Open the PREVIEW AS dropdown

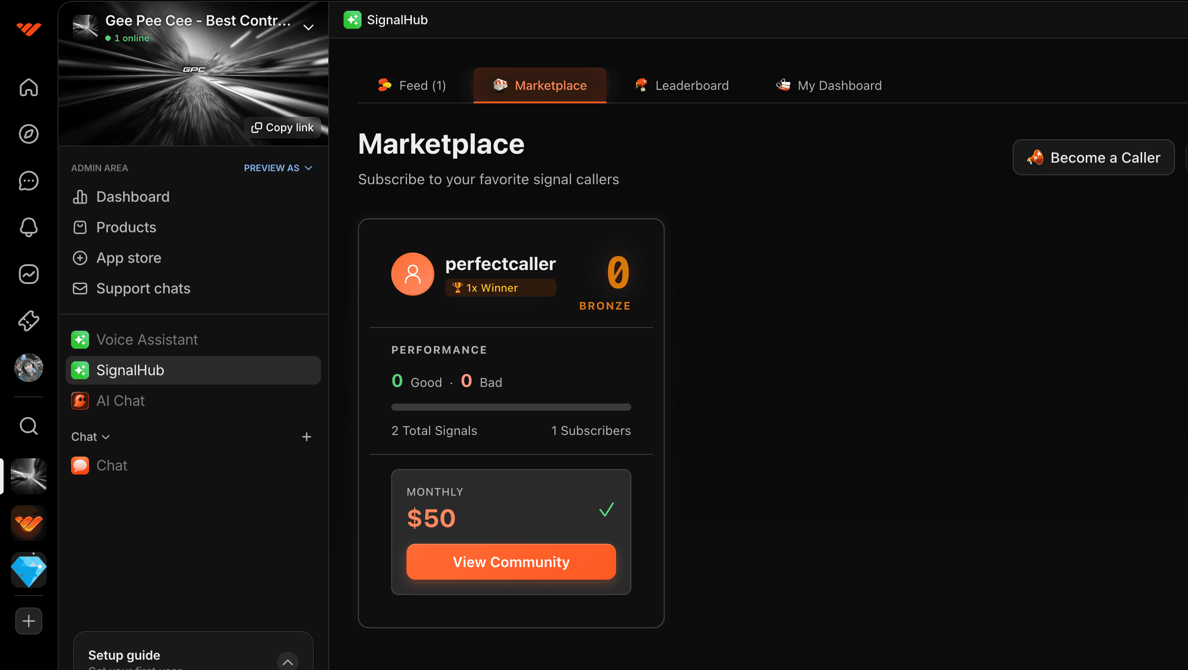(277, 168)
